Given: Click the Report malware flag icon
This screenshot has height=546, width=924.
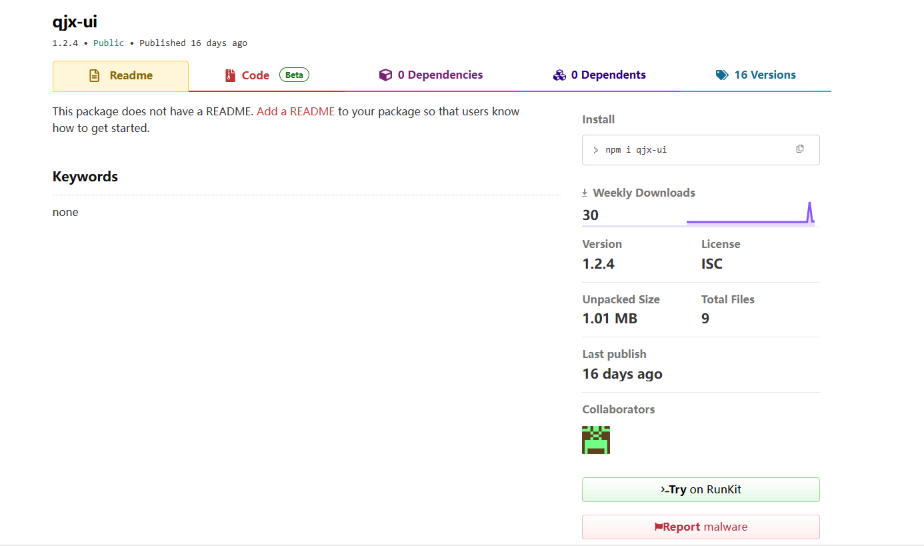Looking at the screenshot, I should pos(659,527).
